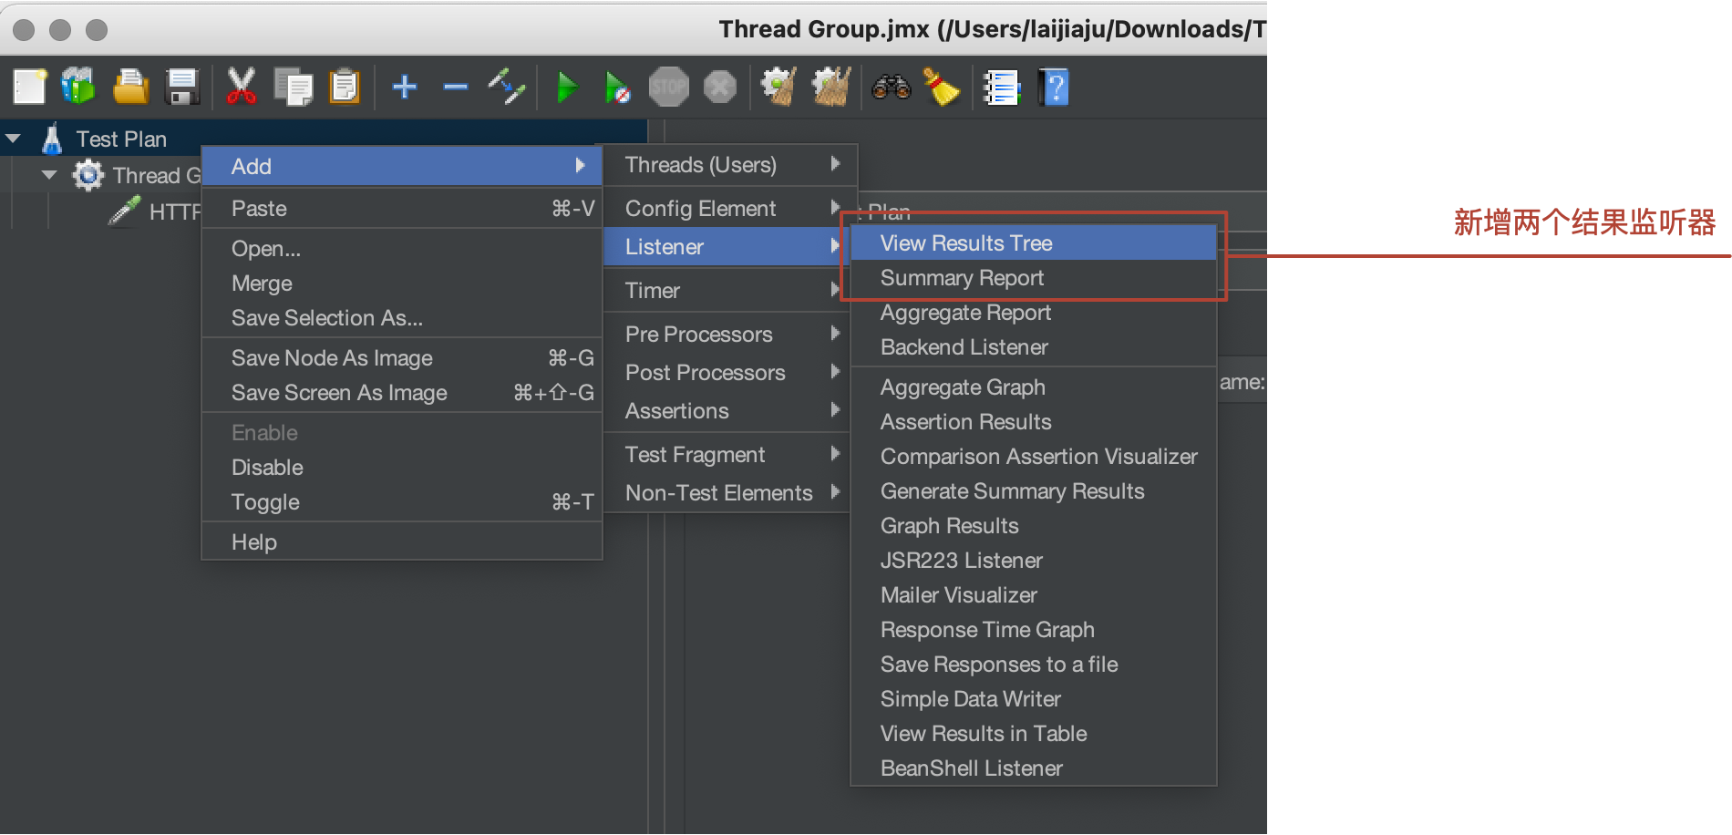This screenshot has height=835, width=1732.
Task: Copy the selected element
Action: (x=294, y=87)
